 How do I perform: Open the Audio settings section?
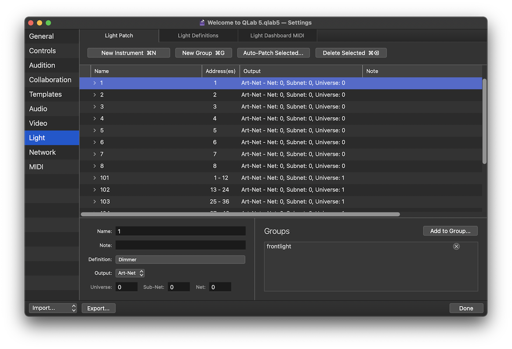(38, 109)
